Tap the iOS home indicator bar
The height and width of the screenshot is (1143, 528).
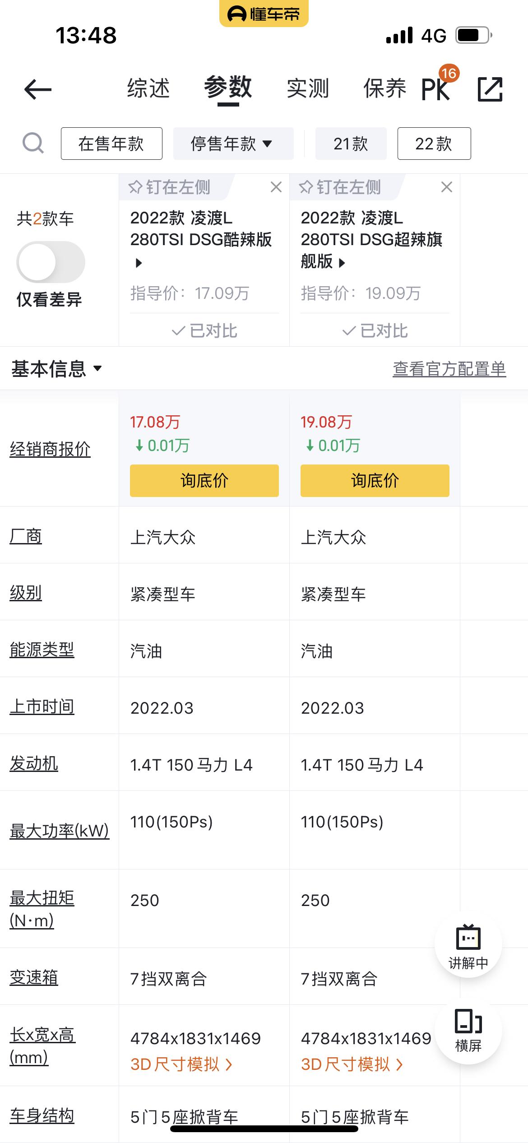pos(264,1129)
